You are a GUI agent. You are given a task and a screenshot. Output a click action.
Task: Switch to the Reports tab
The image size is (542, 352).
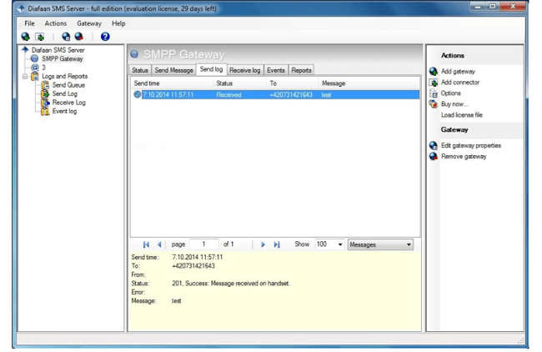[x=301, y=70]
